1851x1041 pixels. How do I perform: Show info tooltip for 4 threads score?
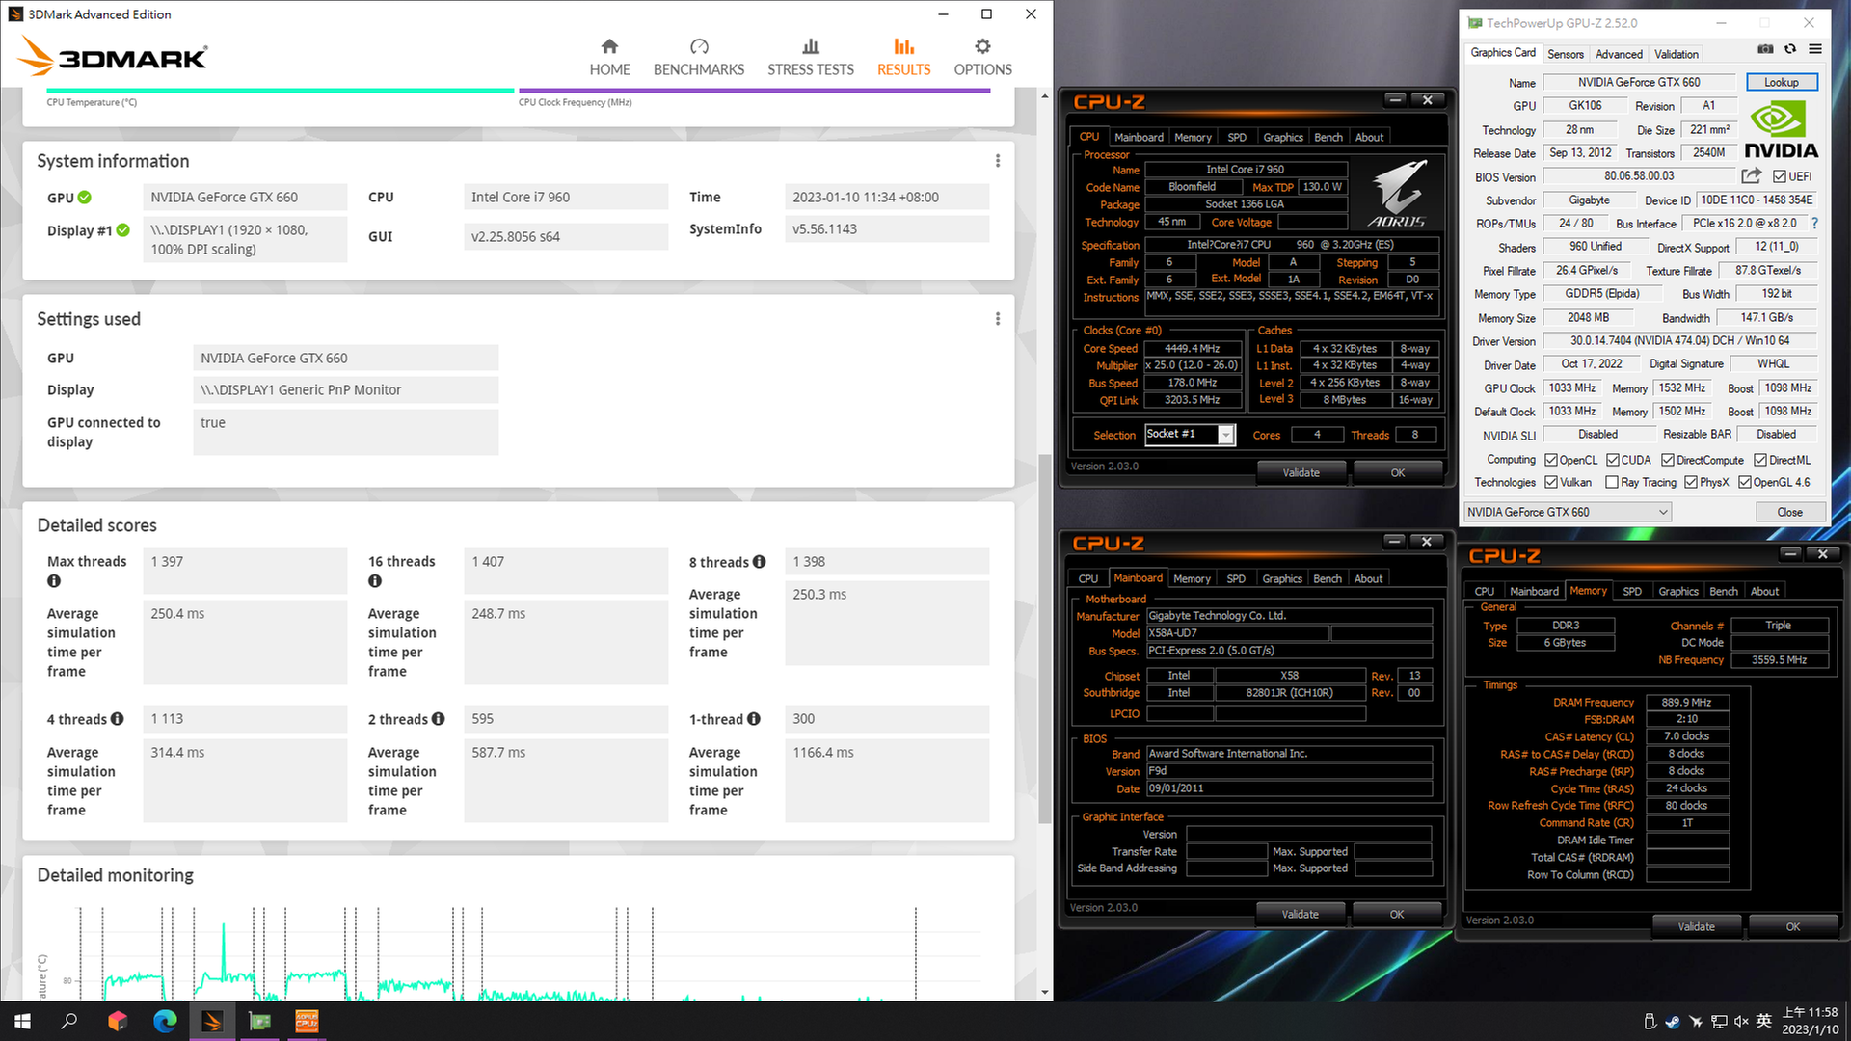118,719
